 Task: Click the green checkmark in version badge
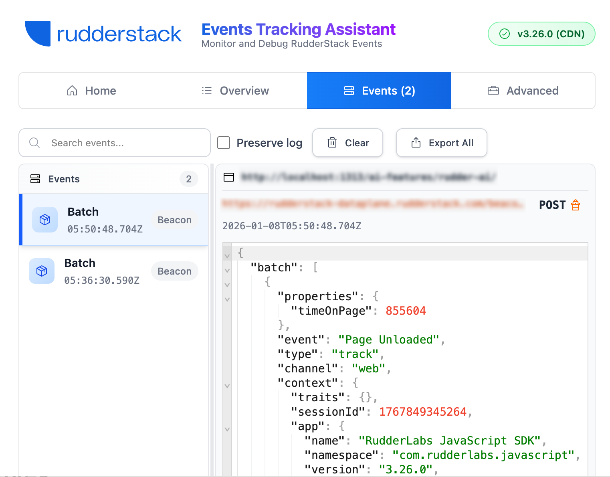click(x=505, y=34)
